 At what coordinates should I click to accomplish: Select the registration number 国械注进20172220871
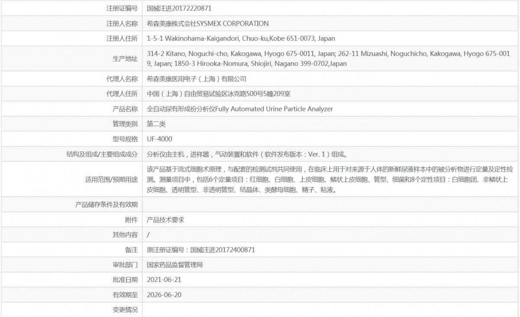(179, 8)
